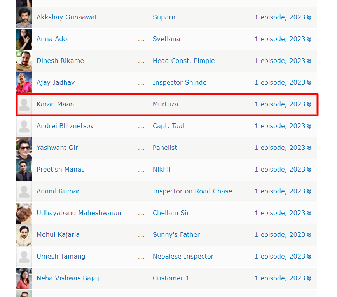Click Anand Kumar's blank avatar icon
Image resolution: width=337 pixels, height=297 pixels.
24,191
